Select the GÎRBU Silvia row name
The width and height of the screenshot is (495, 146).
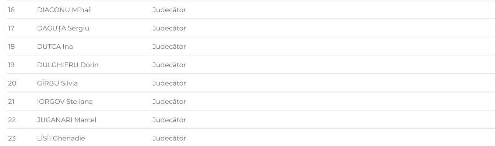click(57, 83)
